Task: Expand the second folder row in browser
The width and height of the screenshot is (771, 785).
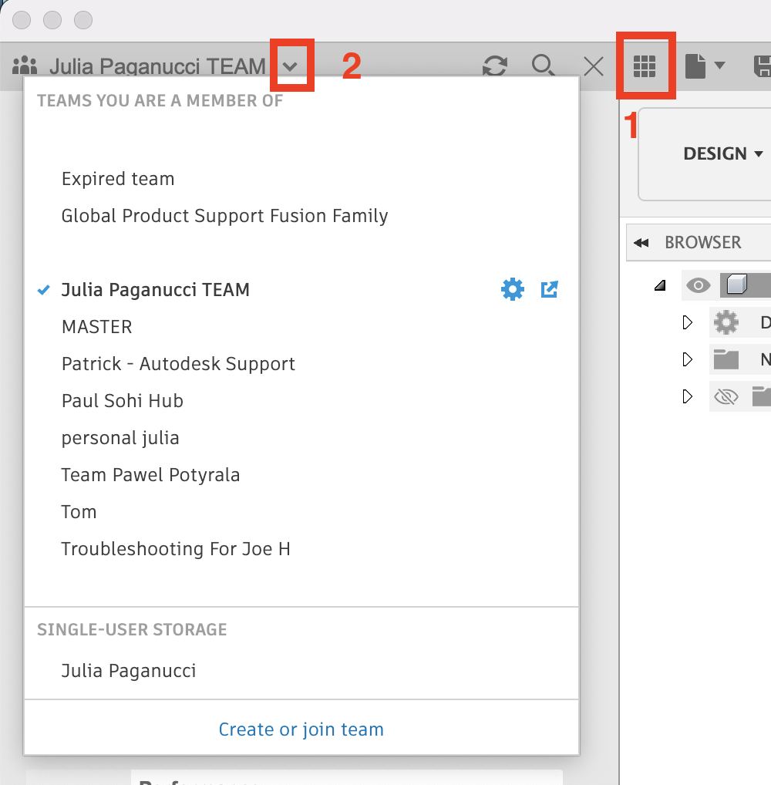Action: coord(688,359)
